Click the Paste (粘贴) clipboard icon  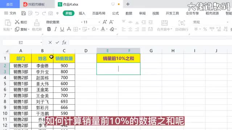(8, 23)
